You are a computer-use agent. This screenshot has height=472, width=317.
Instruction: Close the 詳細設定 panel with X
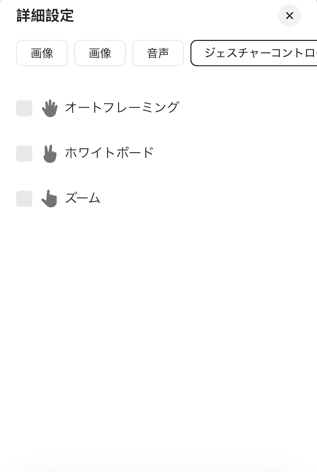pyautogui.click(x=289, y=16)
